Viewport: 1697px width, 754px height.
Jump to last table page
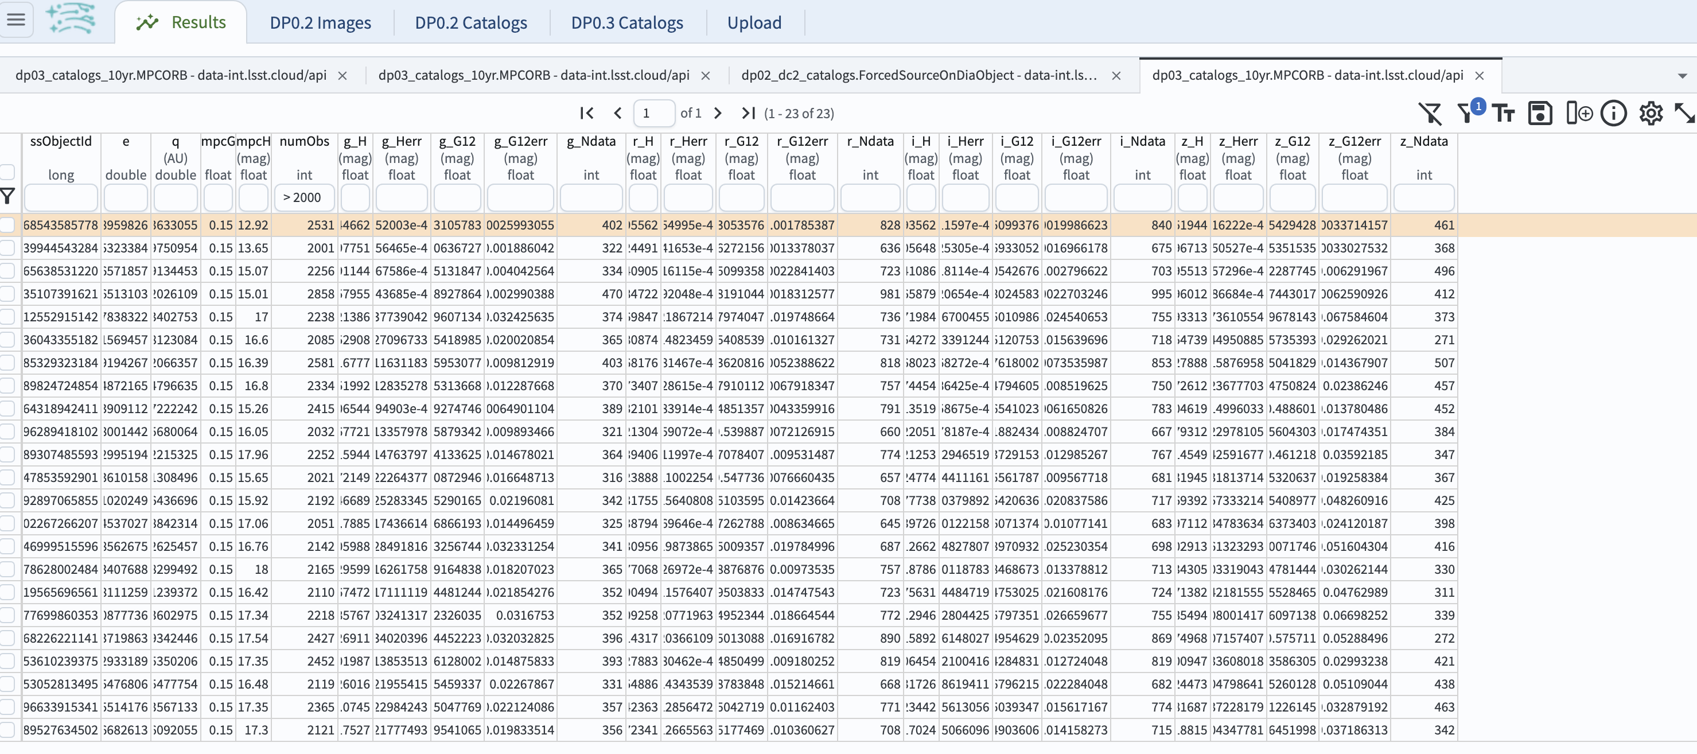tap(748, 114)
